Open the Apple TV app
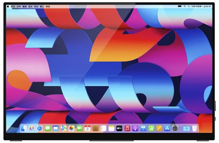This screenshot has width=219, height=143. click(119, 128)
